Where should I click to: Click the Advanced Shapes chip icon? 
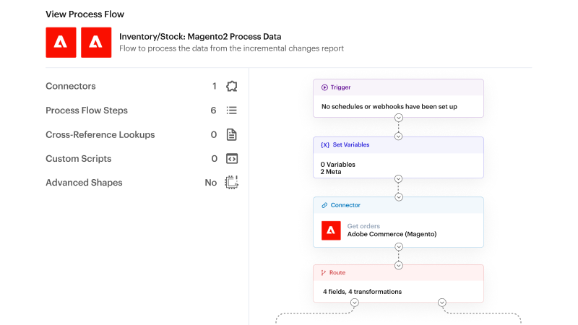[231, 183]
